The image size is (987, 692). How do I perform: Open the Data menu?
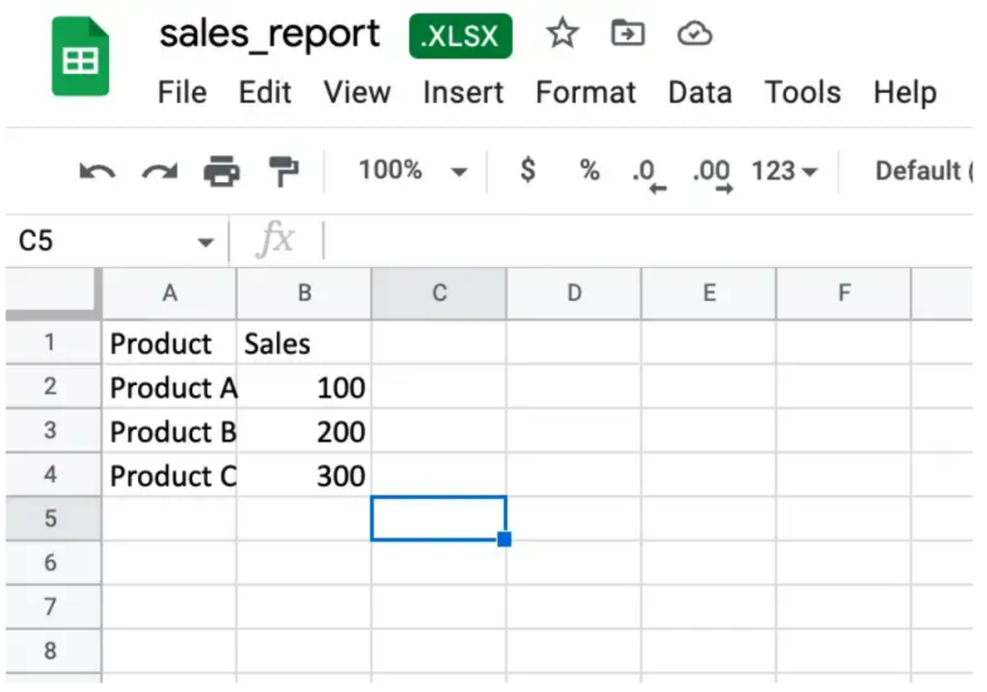pos(700,92)
